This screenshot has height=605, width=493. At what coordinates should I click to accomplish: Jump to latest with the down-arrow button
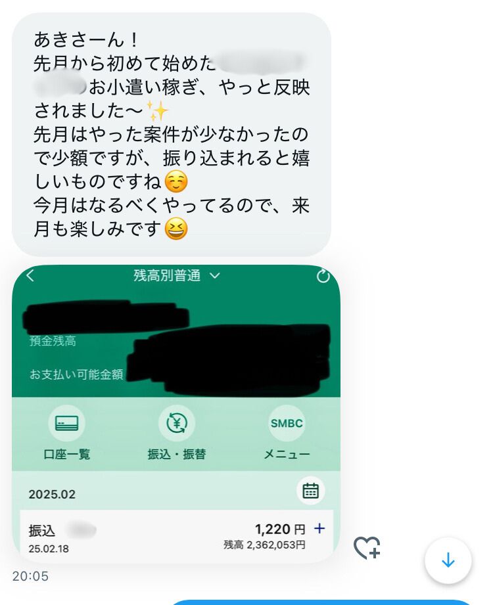[448, 560]
